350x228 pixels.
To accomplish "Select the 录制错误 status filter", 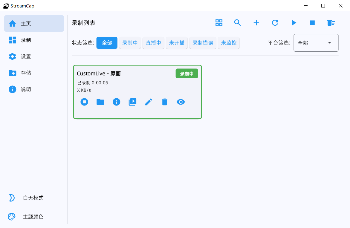I will coord(203,43).
